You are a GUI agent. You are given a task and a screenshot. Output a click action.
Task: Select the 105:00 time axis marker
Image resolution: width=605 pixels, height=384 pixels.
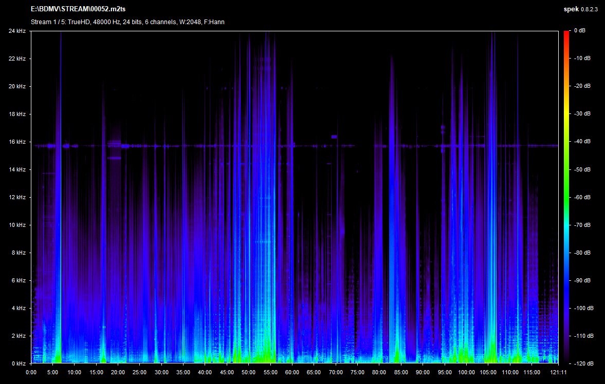[488, 372]
